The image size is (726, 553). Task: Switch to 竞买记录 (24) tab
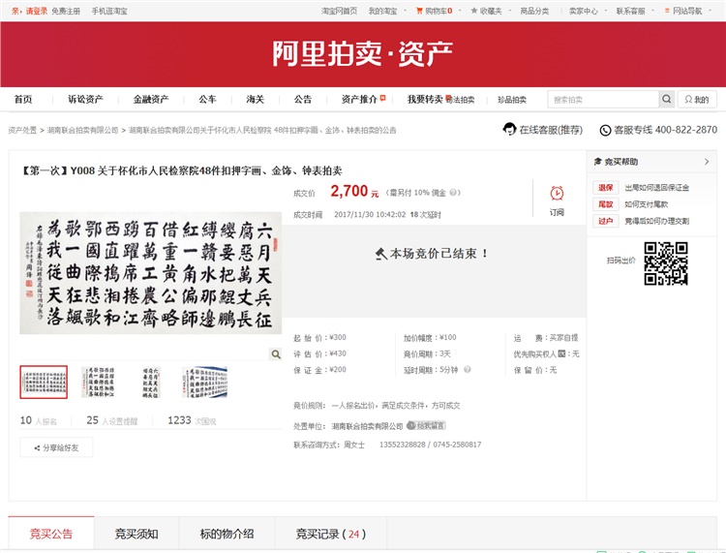331,534
